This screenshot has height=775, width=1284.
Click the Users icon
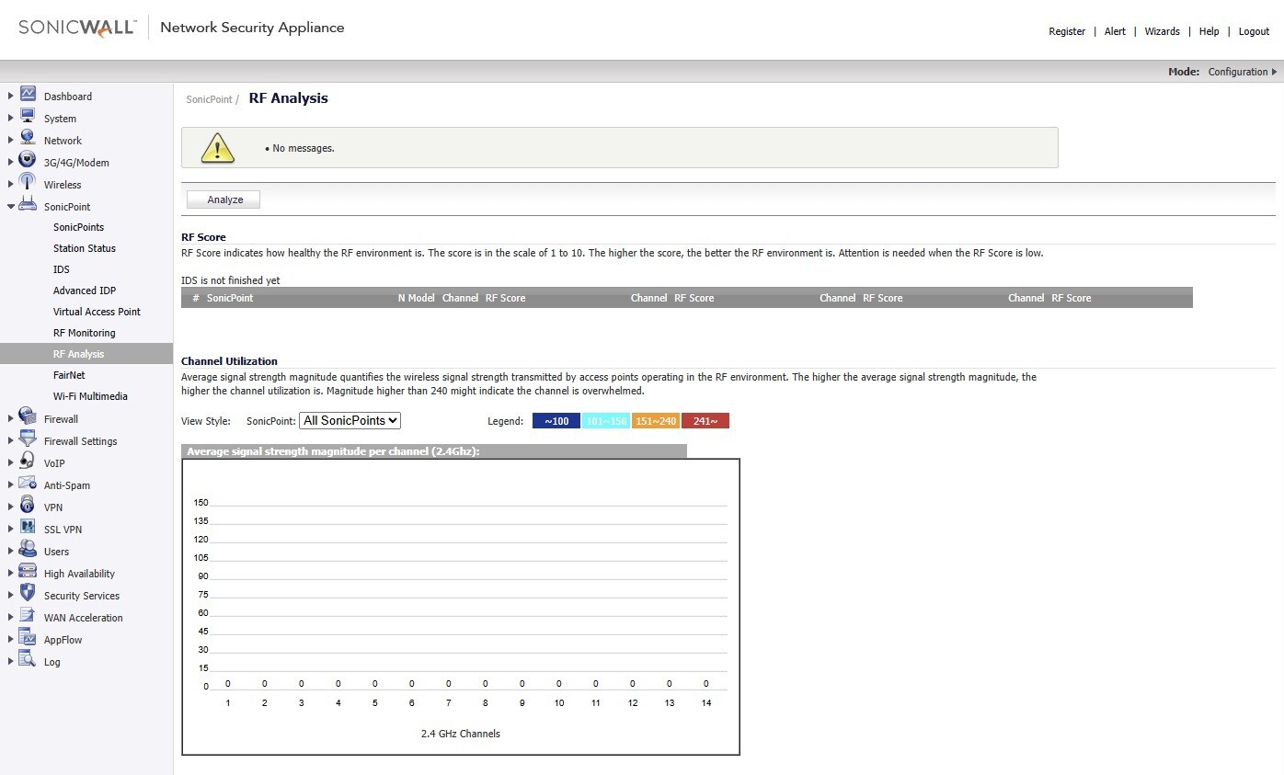click(x=28, y=550)
